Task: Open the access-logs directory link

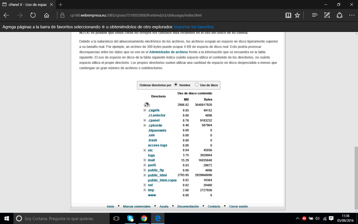Action: coord(158,145)
